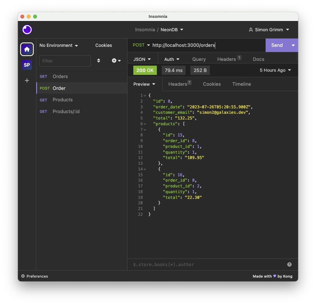Click the 252 B response size
316x305 pixels.
tap(200, 70)
